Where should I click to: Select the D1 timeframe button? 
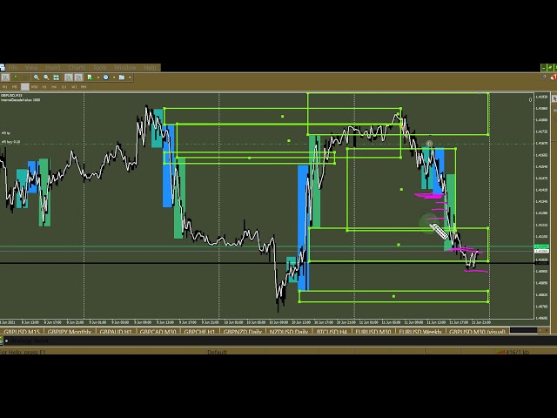point(64,87)
